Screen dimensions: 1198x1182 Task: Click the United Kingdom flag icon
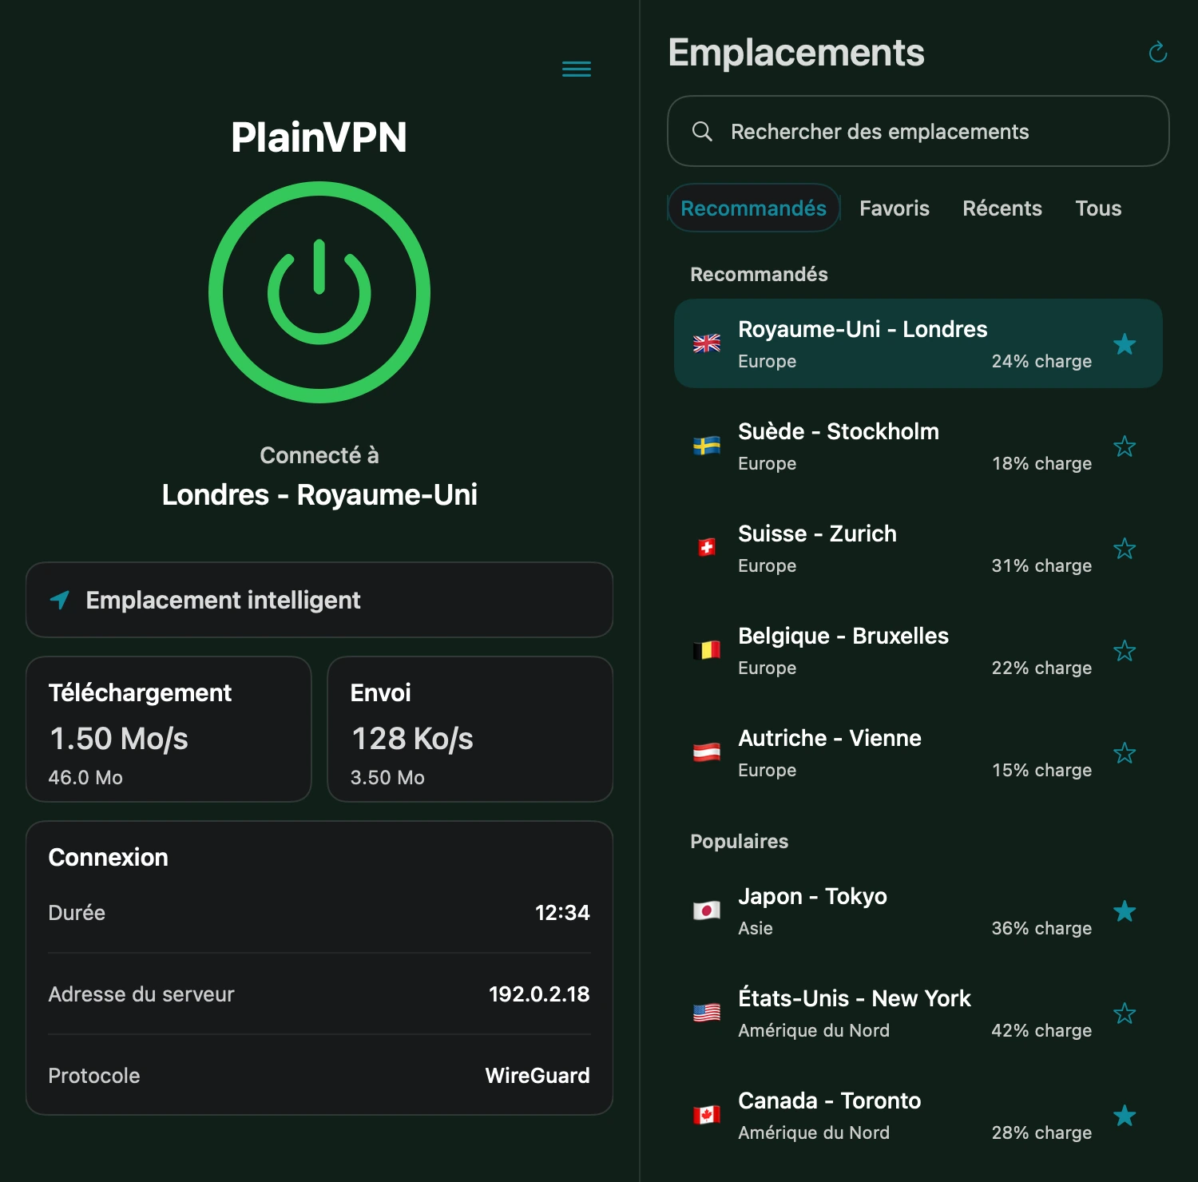point(707,344)
